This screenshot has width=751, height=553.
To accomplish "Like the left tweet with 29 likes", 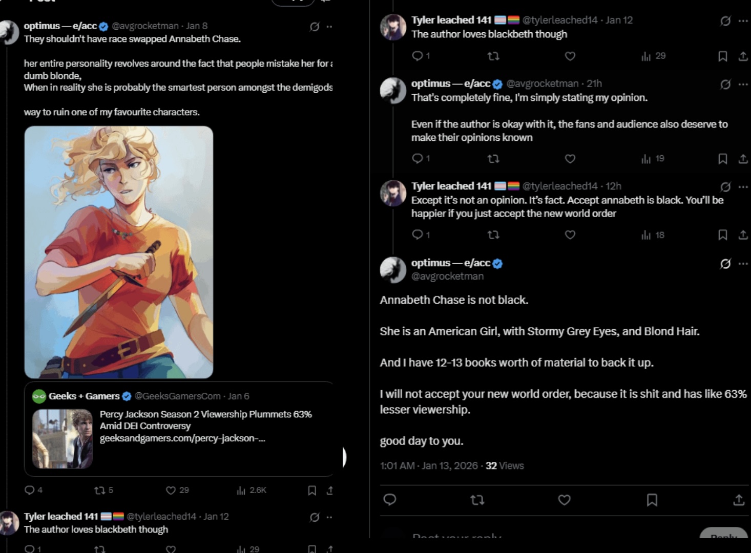I will click(x=171, y=491).
